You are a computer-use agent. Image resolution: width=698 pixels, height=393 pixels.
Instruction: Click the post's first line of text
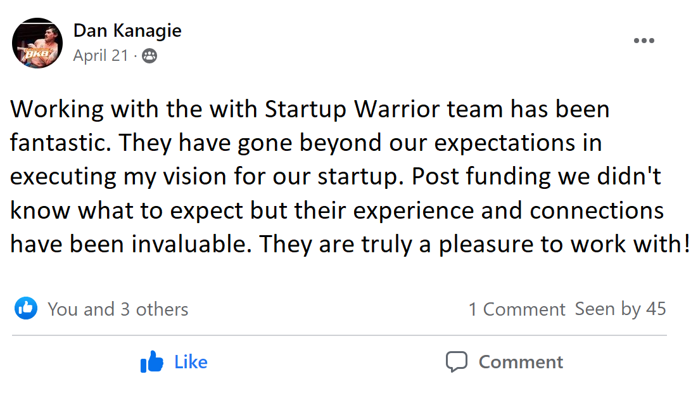point(310,110)
